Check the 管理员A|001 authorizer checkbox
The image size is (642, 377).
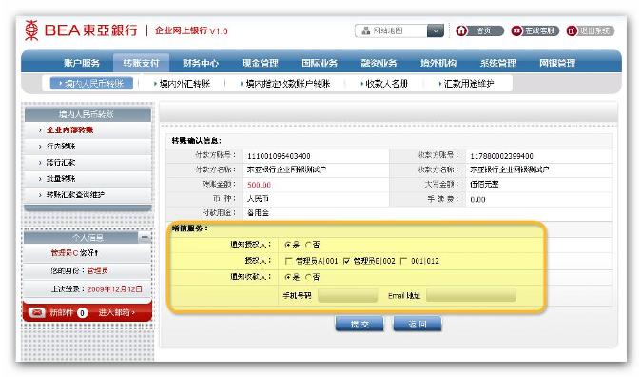point(288,261)
